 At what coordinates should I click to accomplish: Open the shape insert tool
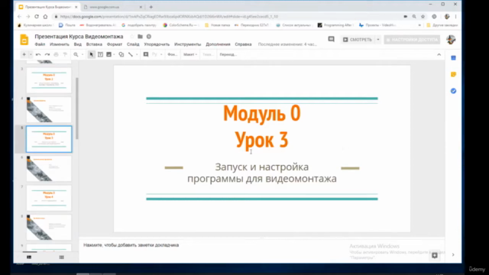point(121,54)
